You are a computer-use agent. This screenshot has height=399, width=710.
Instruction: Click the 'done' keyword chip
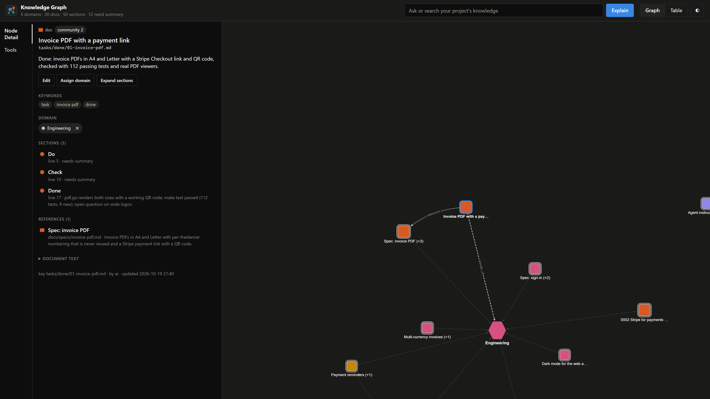coord(91,105)
